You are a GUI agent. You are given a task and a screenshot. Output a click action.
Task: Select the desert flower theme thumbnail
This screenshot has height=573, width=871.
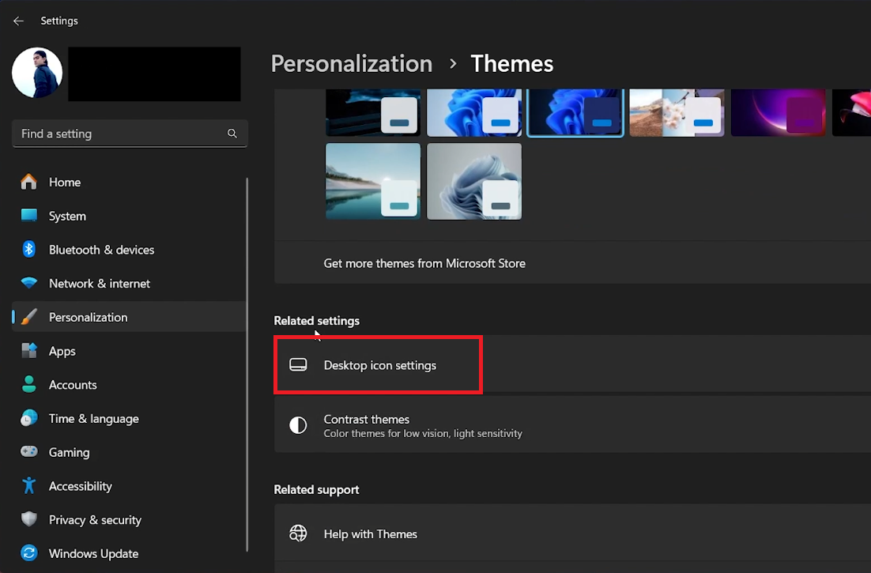(676, 111)
